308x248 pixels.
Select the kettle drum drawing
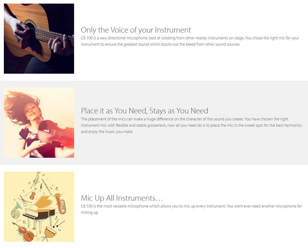[49, 234]
